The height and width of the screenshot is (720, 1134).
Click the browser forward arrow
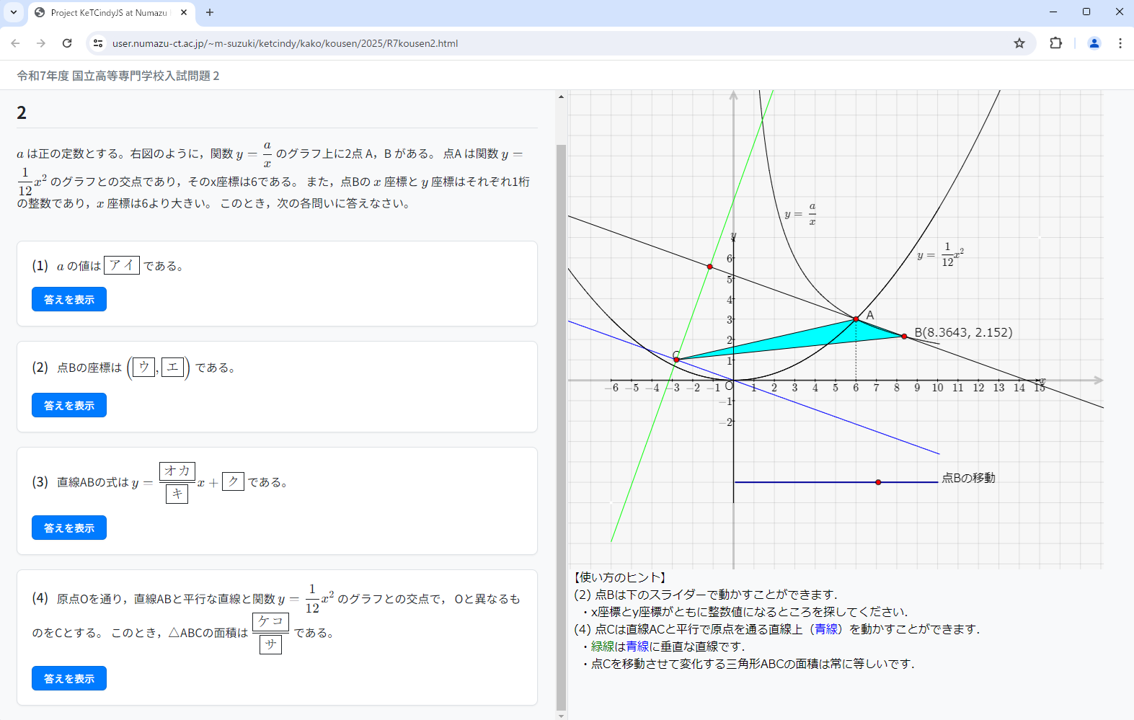pyautogui.click(x=41, y=43)
